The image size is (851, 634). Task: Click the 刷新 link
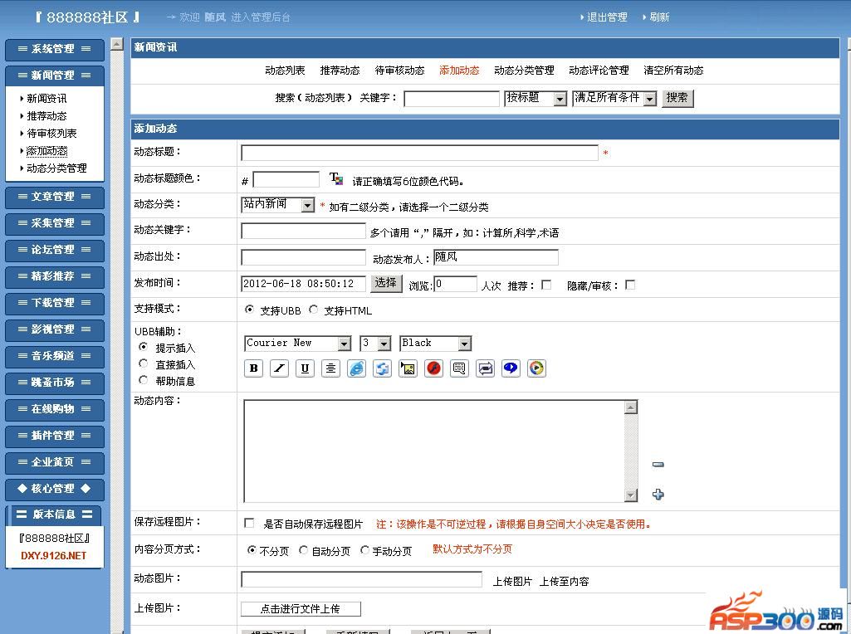pos(659,17)
